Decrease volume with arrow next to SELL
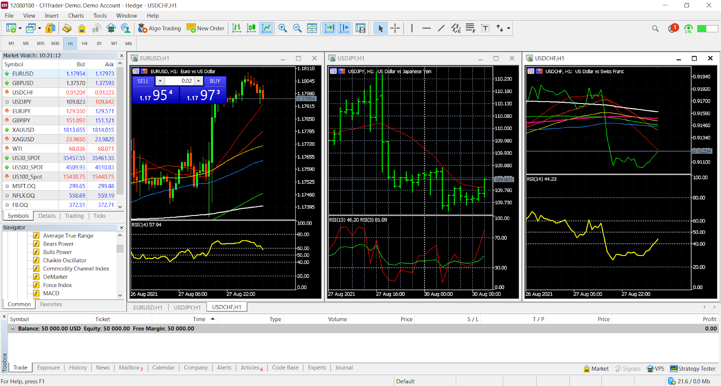 [x=160, y=81]
